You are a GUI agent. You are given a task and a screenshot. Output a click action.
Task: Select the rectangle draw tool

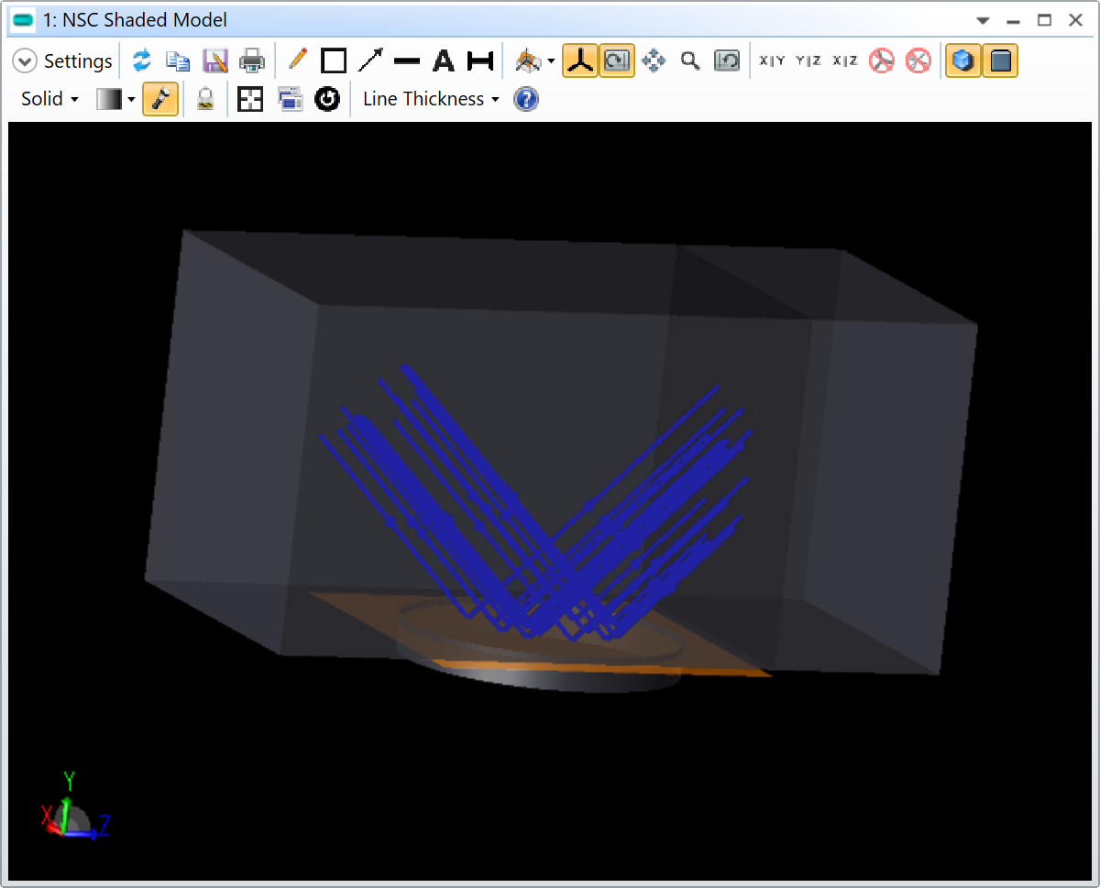(x=334, y=61)
